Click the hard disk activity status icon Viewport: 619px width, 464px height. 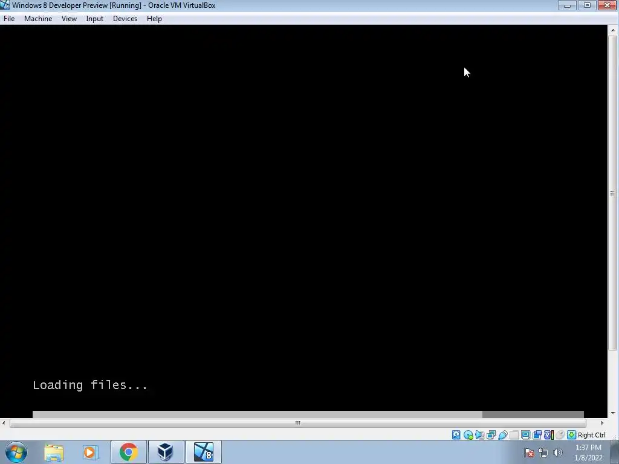point(456,435)
